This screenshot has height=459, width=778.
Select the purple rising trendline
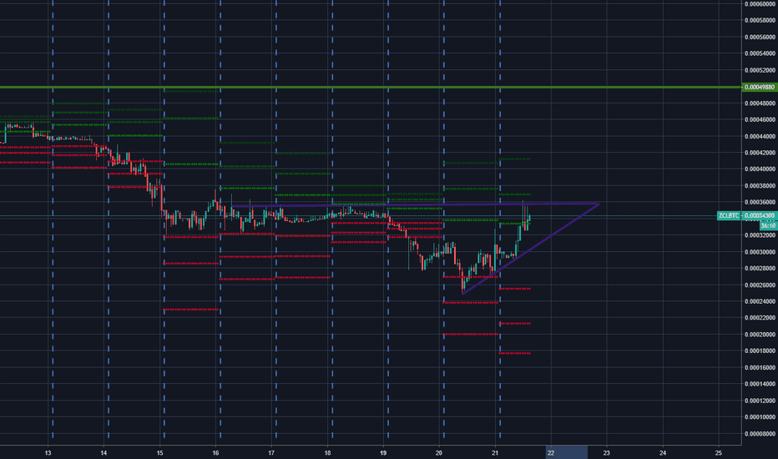pos(530,249)
